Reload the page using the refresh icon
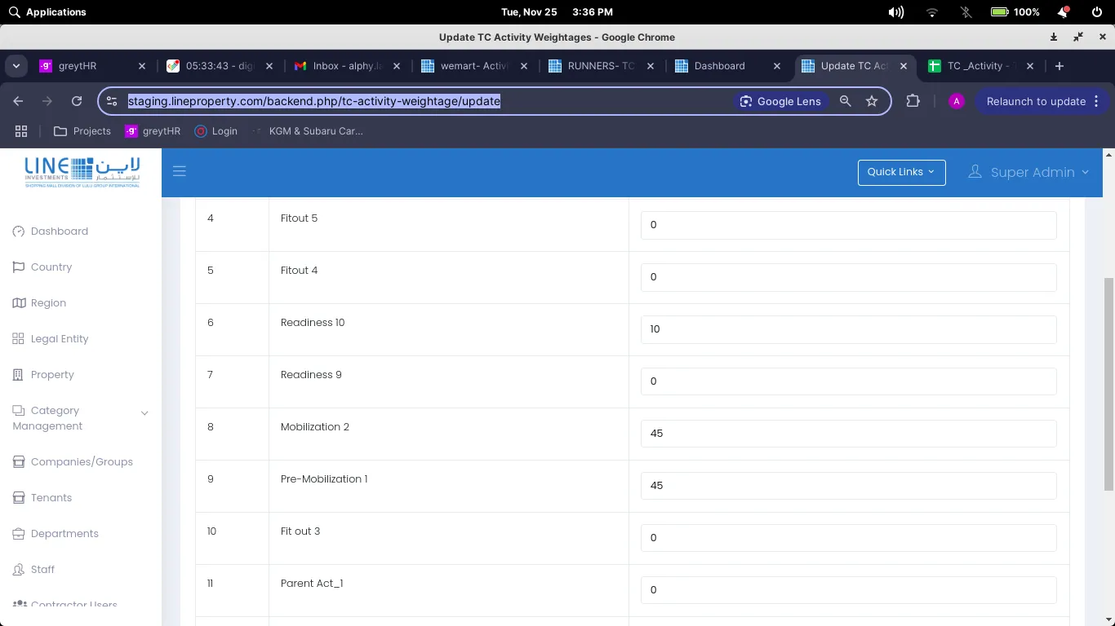Screen dimensions: 1115x626 coord(77,102)
